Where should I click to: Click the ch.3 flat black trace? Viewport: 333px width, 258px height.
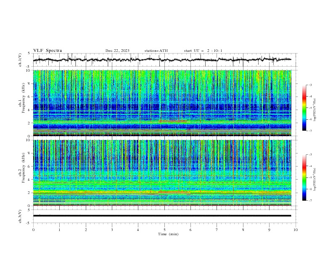(162, 216)
